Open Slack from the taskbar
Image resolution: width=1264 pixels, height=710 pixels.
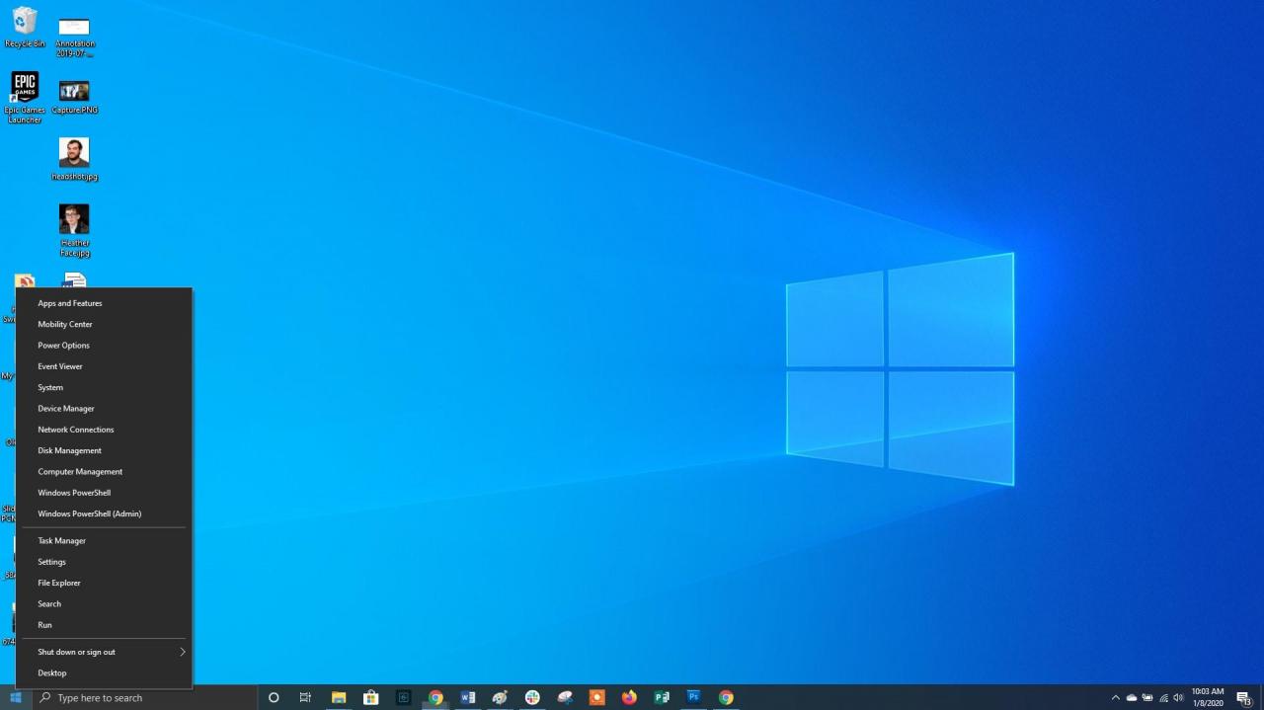tap(532, 697)
